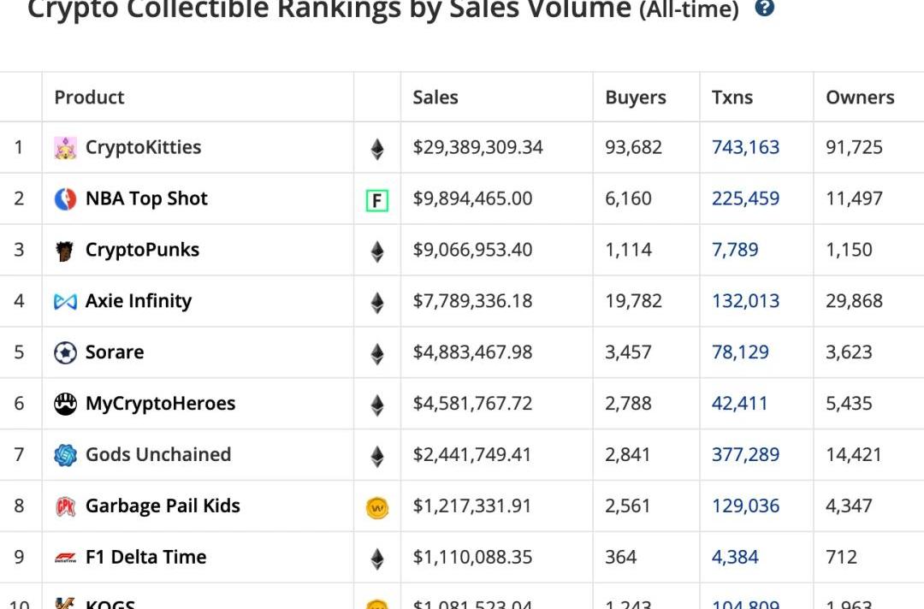Screen dimensions: 924x609
Task: Open the CryptoPunks product link
Action: pyautogui.click(x=142, y=250)
